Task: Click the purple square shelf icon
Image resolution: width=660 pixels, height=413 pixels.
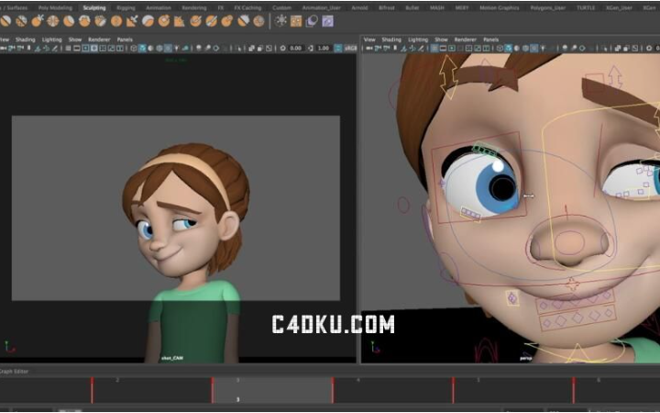Action: (x=327, y=20)
